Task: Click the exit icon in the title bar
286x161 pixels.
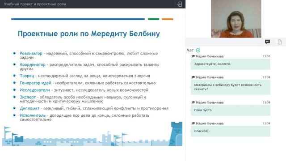Action: tap(180, 4)
